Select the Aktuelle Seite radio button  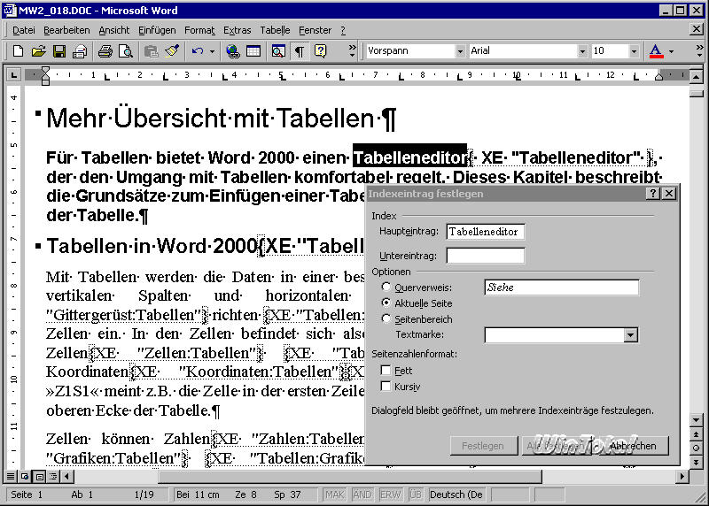tap(386, 303)
